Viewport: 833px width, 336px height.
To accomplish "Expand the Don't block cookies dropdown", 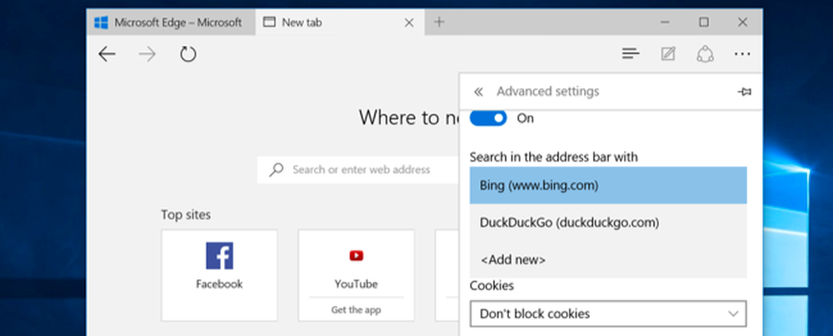I will tap(608, 313).
